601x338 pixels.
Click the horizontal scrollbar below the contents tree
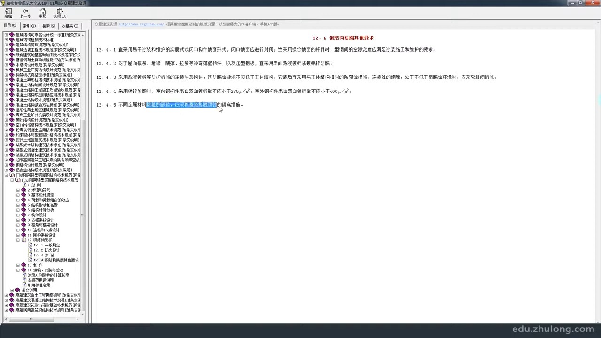31,319
